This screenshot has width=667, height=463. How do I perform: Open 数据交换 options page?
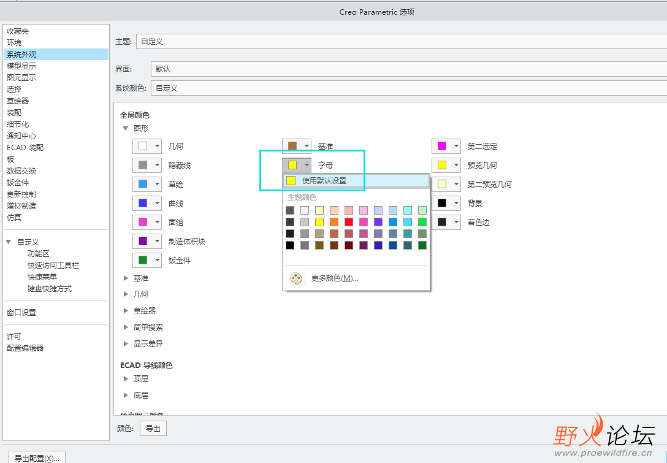(21, 170)
